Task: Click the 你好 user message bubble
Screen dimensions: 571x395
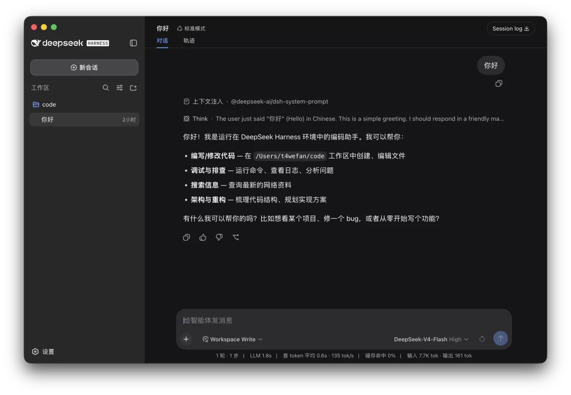Action: [x=491, y=65]
